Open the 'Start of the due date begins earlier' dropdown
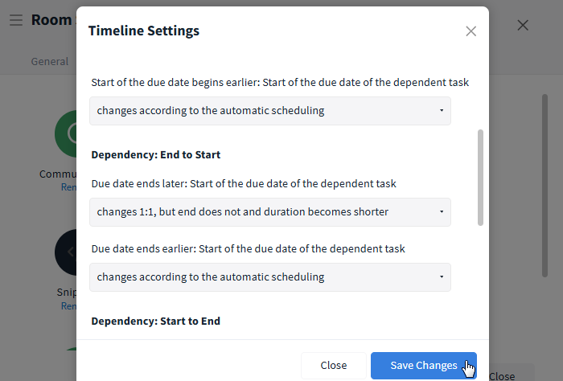The width and height of the screenshot is (563, 381). pyautogui.click(x=270, y=110)
